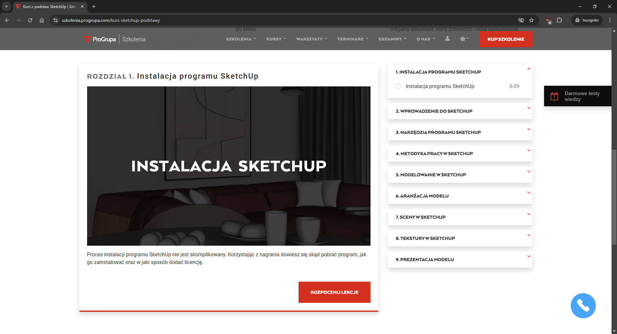Open the tab search dropdown arrow
Viewport: 617px width, 334px height.
pyautogui.click(x=6, y=6)
